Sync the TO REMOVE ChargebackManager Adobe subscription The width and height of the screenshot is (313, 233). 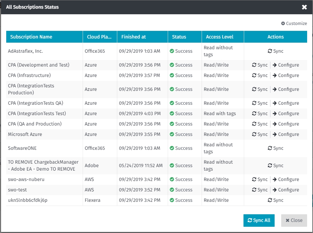[x=275, y=165]
